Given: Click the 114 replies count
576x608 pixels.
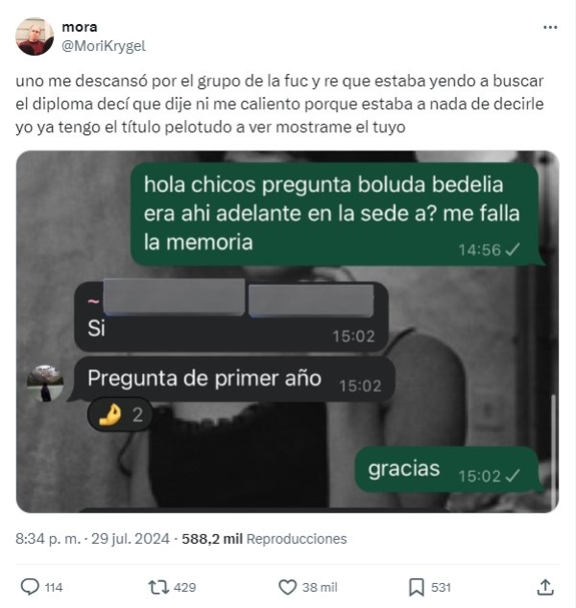Looking at the screenshot, I should (54, 588).
